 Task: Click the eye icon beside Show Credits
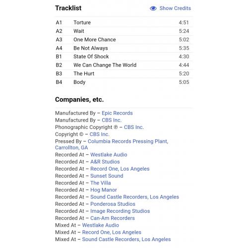click(153, 8)
